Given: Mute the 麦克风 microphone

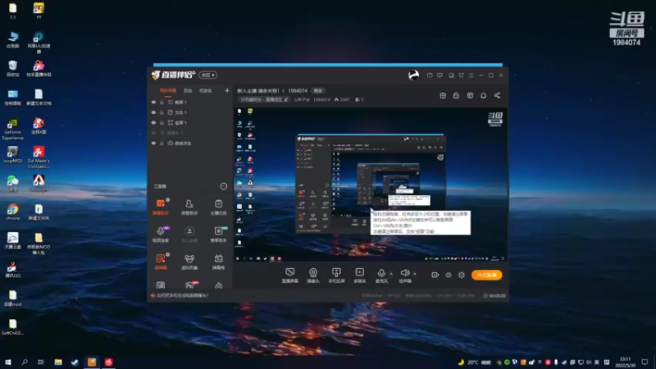Looking at the screenshot, I should [381, 276].
